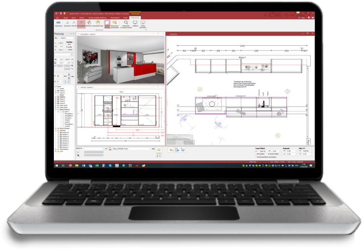Enable the 'Anschlusswände verschieben' checkbox

256,157
